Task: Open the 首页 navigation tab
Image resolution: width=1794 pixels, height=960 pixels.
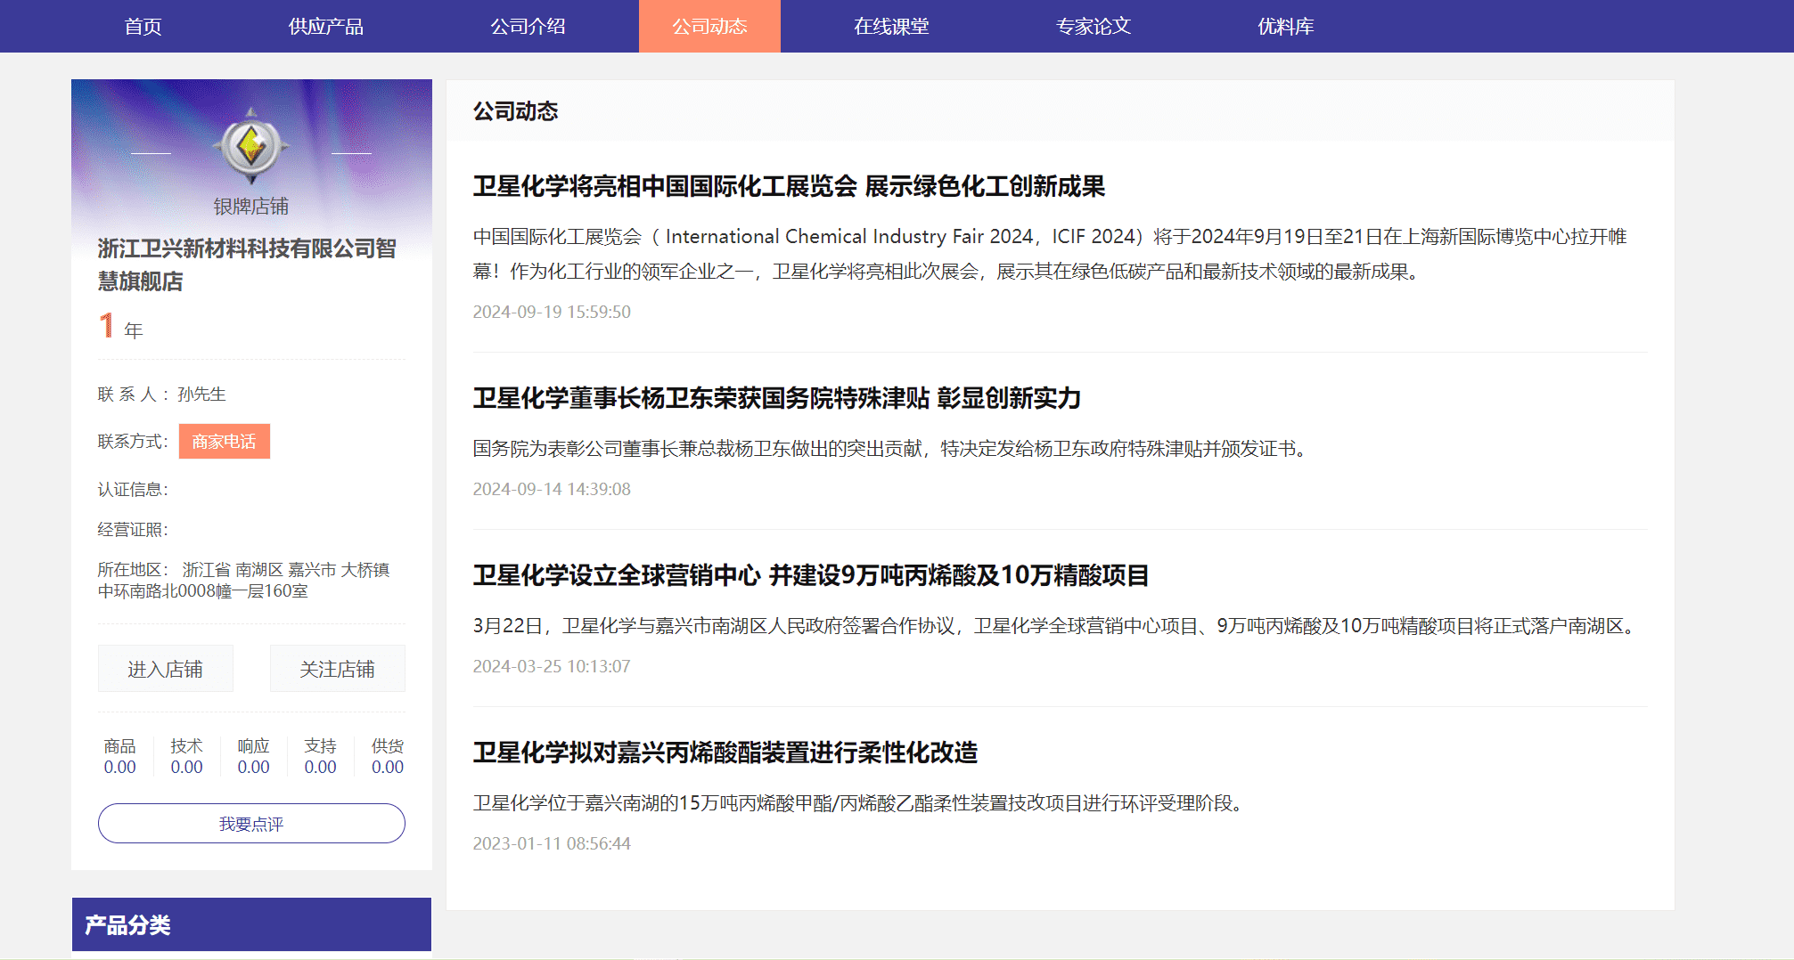Action: (143, 27)
